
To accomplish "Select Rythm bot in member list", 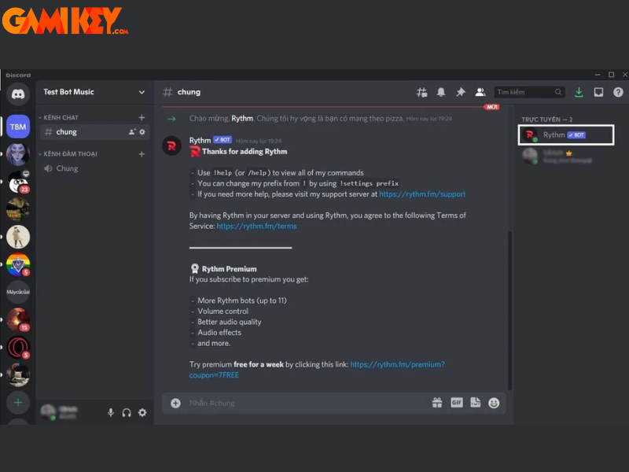I will pyautogui.click(x=566, y=135).
